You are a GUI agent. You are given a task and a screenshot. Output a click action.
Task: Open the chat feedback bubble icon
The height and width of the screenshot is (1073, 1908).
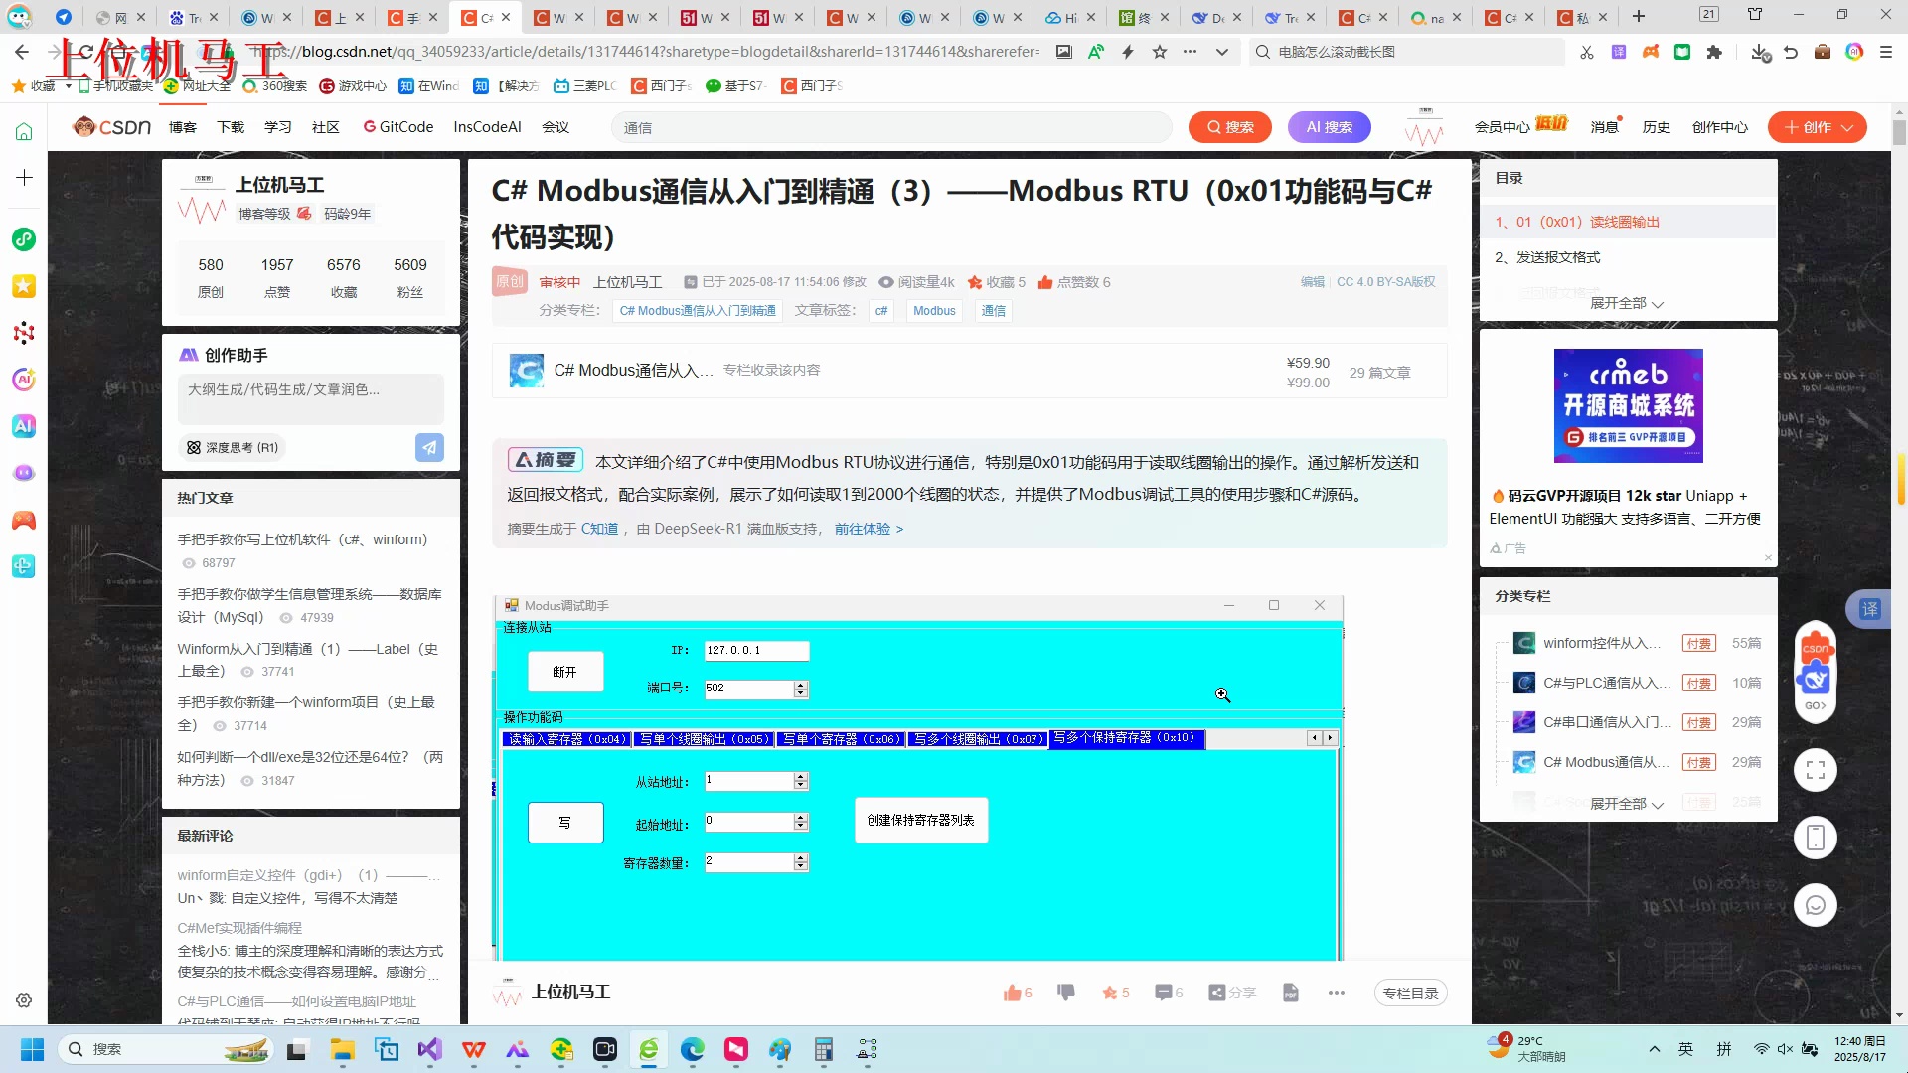pos(1816,905)
